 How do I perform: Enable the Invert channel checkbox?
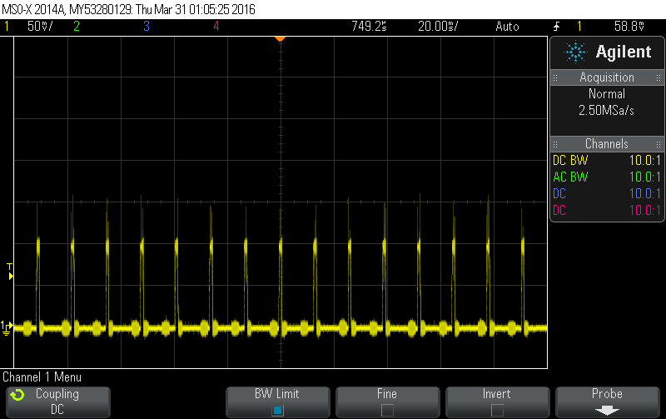pyautogui.click(x=497, y=411)
